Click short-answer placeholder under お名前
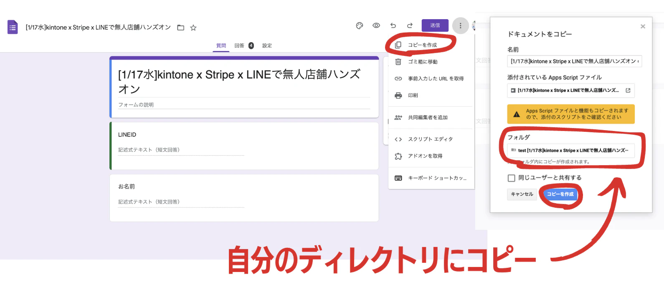The width and height of the screenshot is (664, 292). pos(181,202)
